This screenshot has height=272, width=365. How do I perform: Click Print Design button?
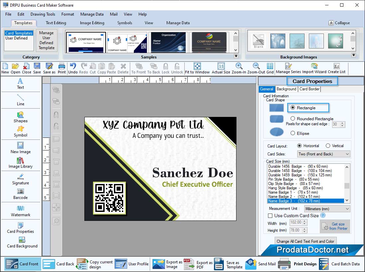pyautogui.click(x=298, y=264)
